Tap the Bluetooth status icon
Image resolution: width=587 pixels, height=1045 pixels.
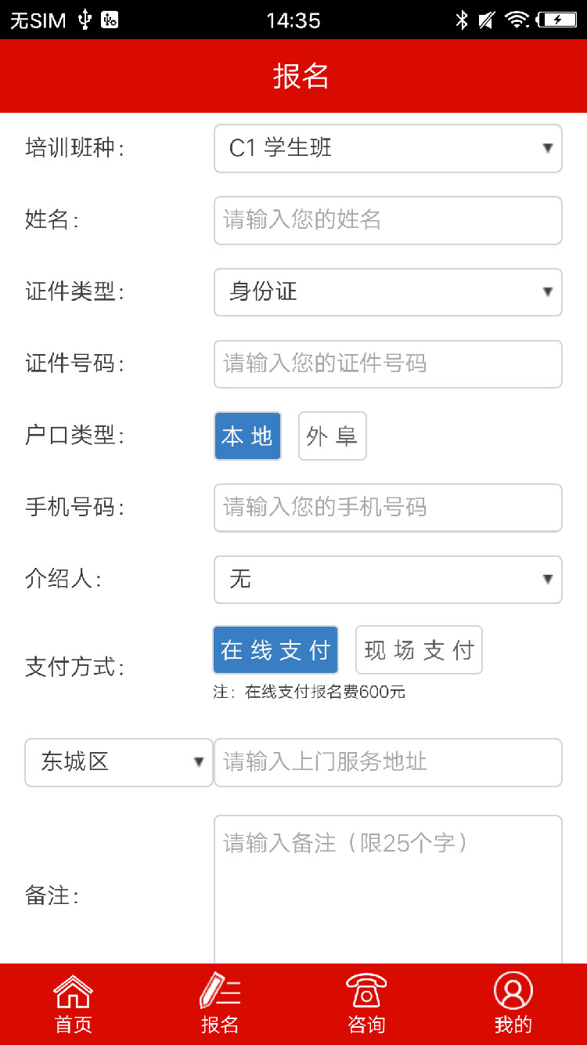click(462, 20)
